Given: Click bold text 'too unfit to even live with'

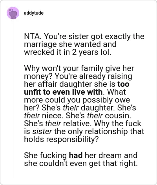Looking at the screenshot, I should 77,88.
